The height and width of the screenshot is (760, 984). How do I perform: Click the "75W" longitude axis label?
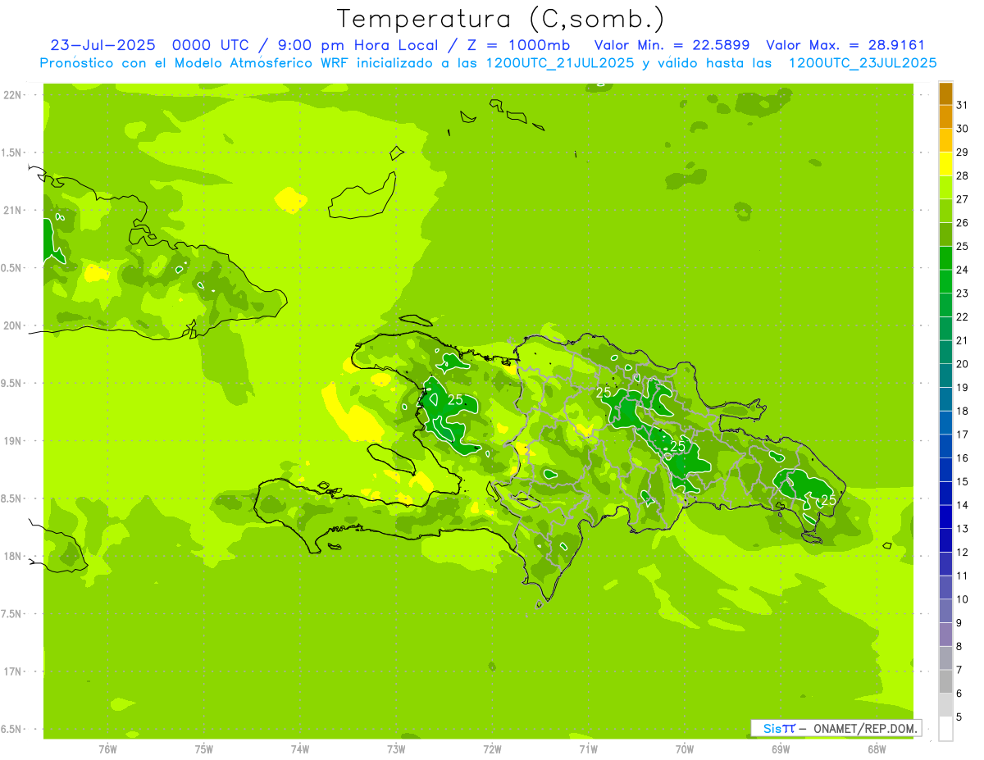coord(203,749)
